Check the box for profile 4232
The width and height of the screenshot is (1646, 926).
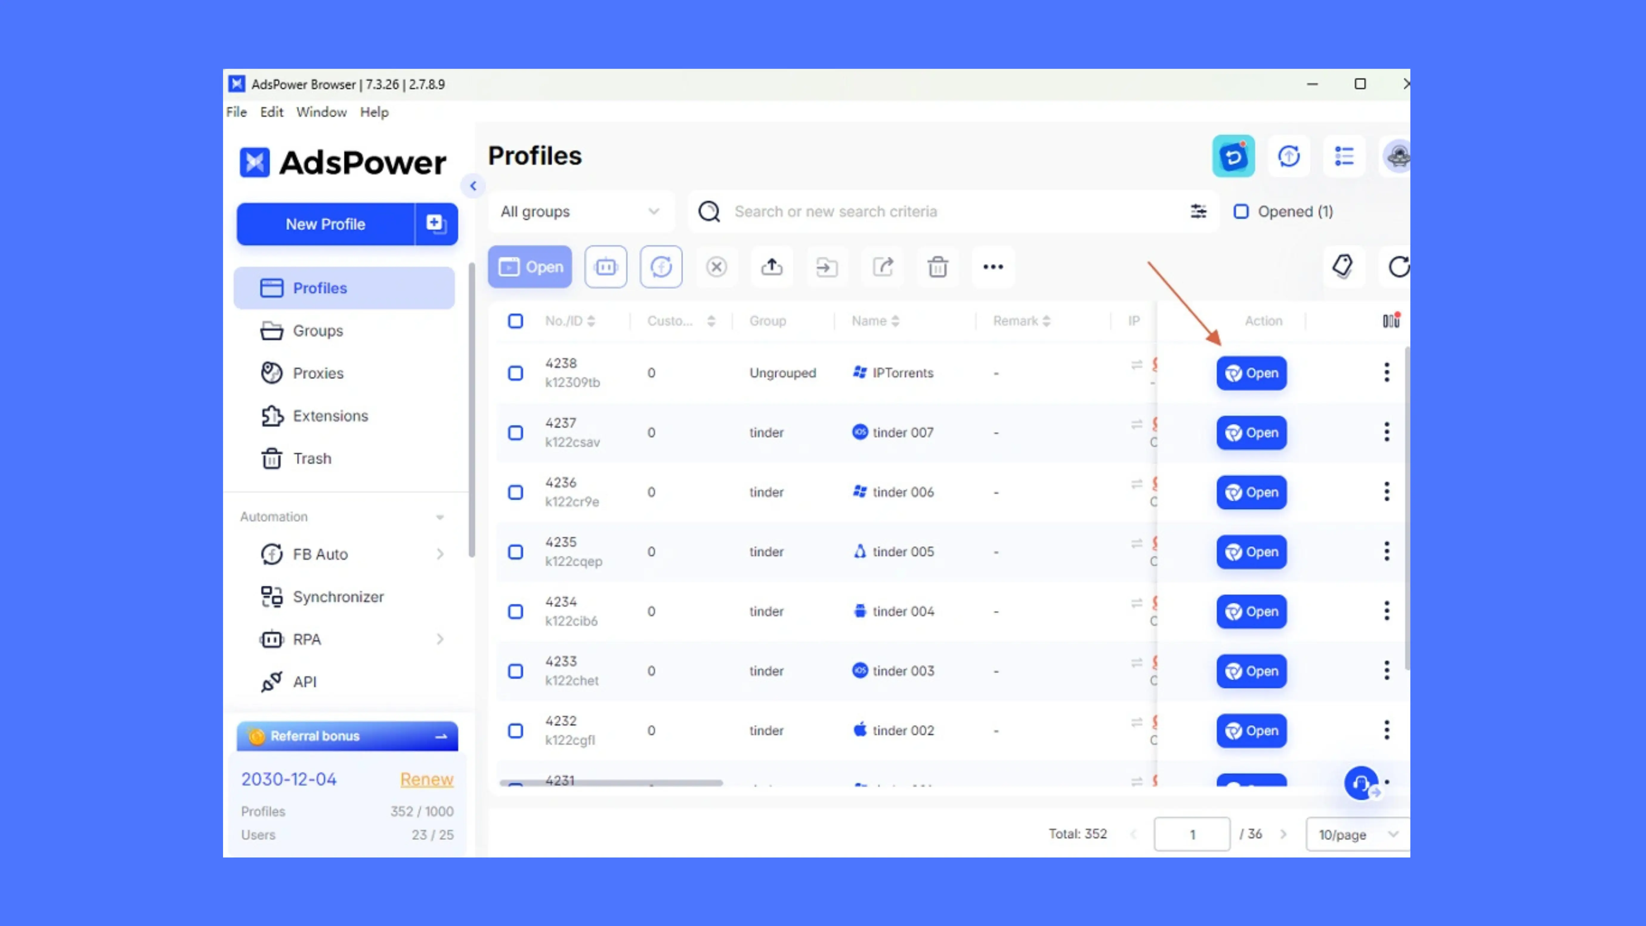point(515,730)
